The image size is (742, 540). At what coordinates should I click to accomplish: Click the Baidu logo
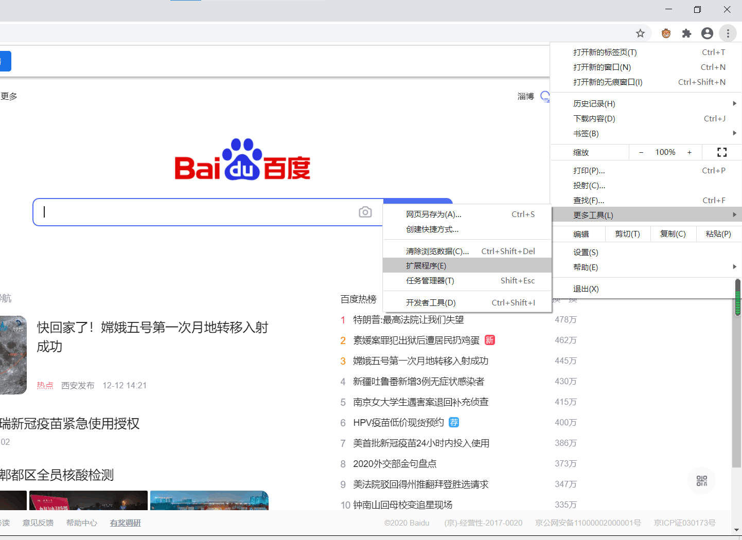coord(242,159)
